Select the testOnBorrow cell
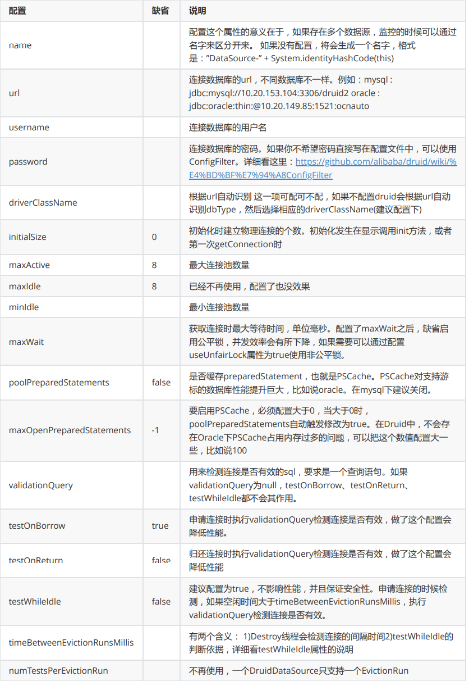Image resolution: width=469 pixels, height=681 pixels. [x=72, y=526]
